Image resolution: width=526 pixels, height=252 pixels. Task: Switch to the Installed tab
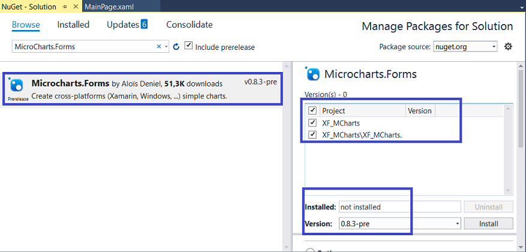click(73, 25)
